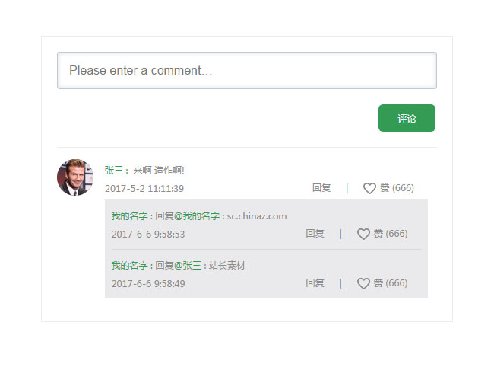Click the 2017-5-2 11:11:39 timestamp

(144, 189)
